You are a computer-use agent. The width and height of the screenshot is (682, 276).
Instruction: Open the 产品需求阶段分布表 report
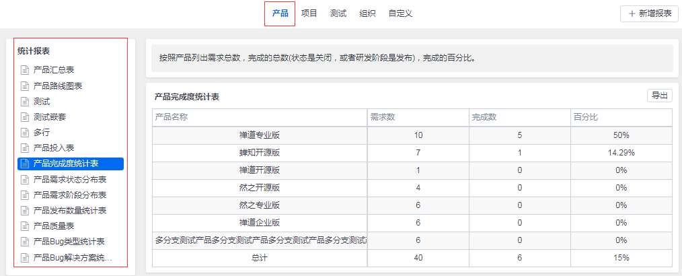[71, 195]
